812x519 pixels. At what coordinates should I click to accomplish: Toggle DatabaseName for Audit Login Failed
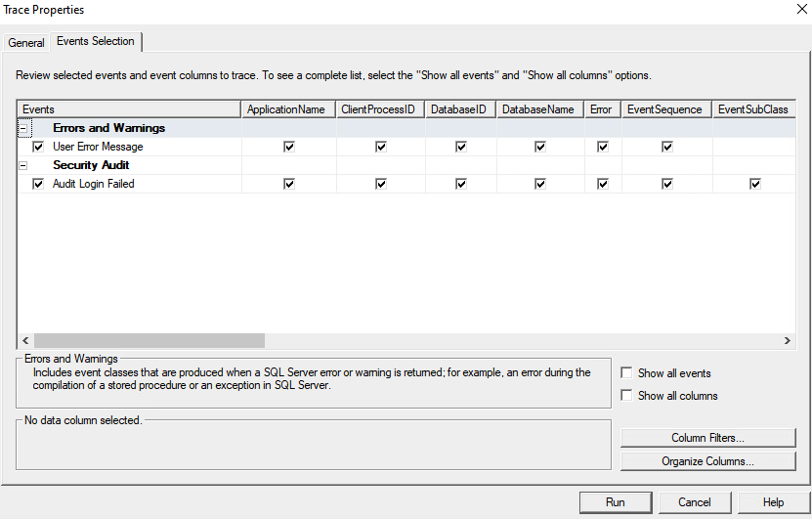pos(540,184)
